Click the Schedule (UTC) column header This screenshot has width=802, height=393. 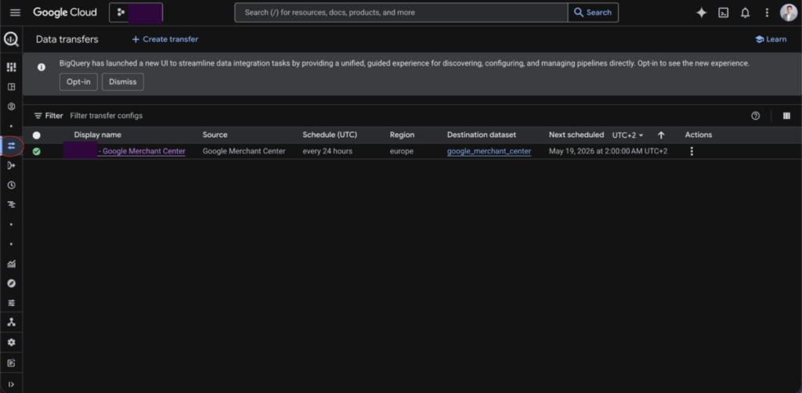330,135
